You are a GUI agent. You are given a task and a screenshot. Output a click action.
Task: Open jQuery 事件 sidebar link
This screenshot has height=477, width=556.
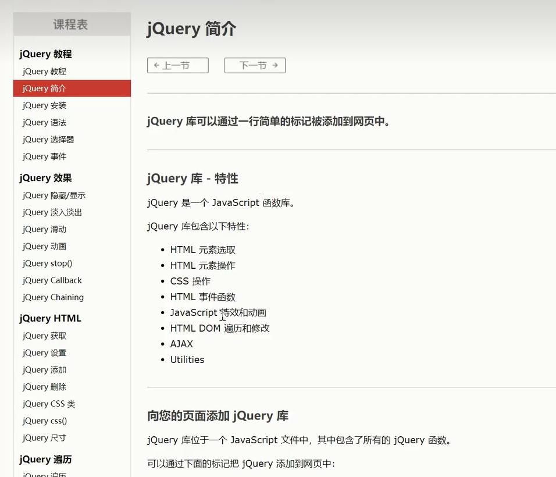[x=44, y=156]
